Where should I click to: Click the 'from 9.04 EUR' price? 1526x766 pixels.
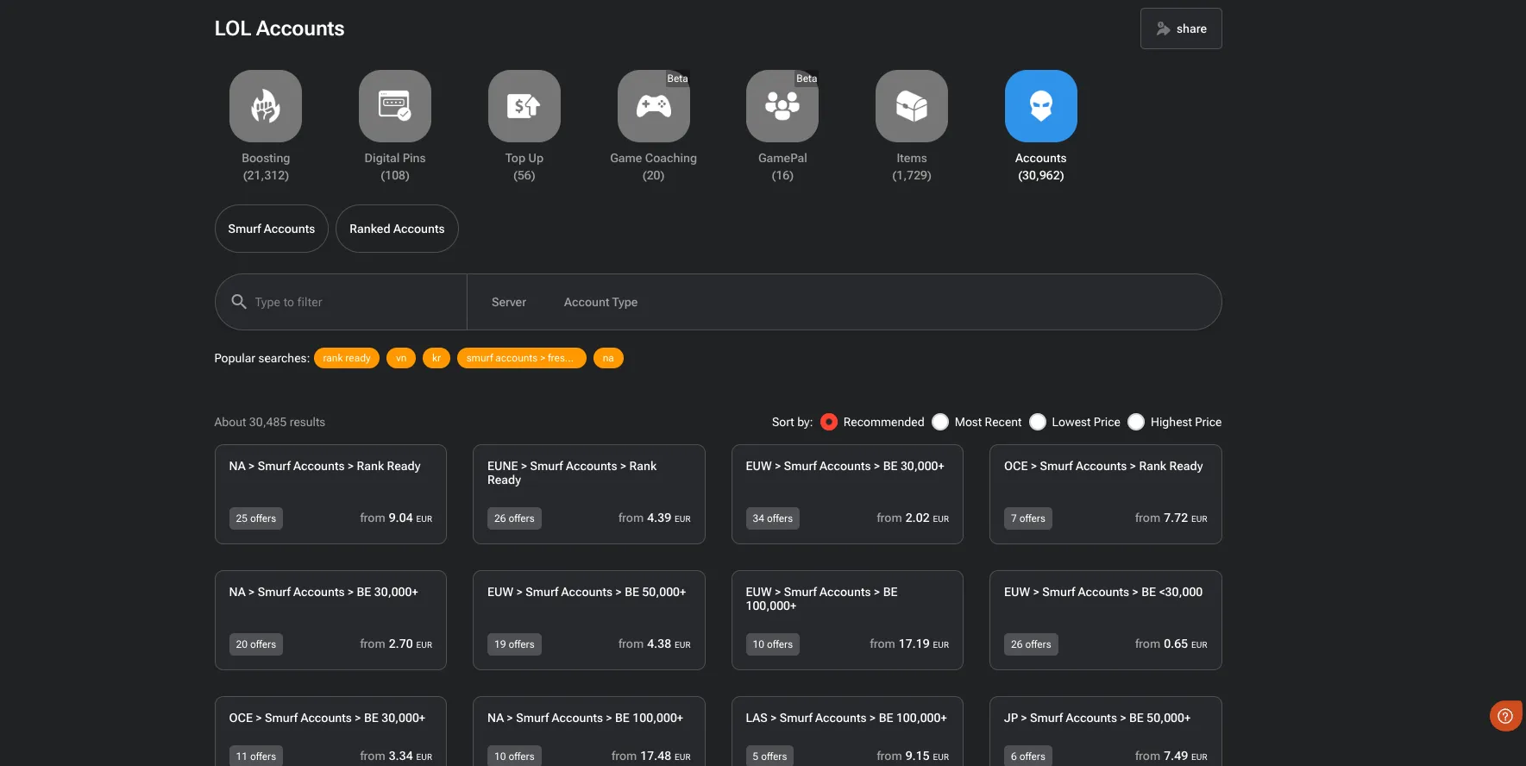tap(396, 518)
